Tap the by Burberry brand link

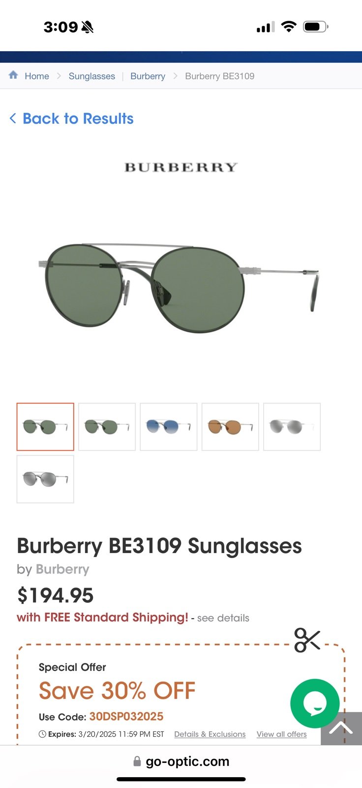62,569
